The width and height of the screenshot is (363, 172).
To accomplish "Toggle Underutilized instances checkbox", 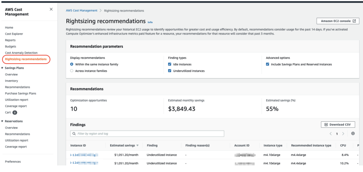I will coord(170,71).
